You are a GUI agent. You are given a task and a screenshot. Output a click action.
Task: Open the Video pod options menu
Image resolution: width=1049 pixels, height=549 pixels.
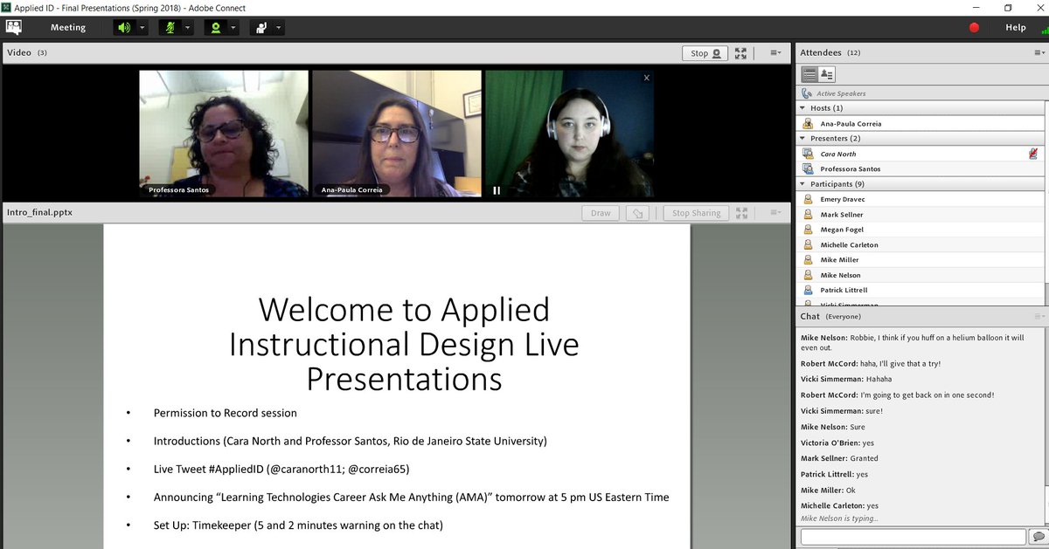775,53
